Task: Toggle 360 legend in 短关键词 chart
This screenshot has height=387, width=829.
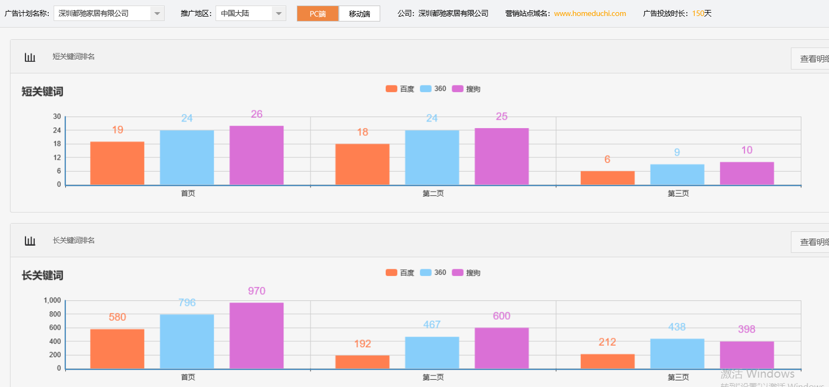Action: [x=433, y=89]
